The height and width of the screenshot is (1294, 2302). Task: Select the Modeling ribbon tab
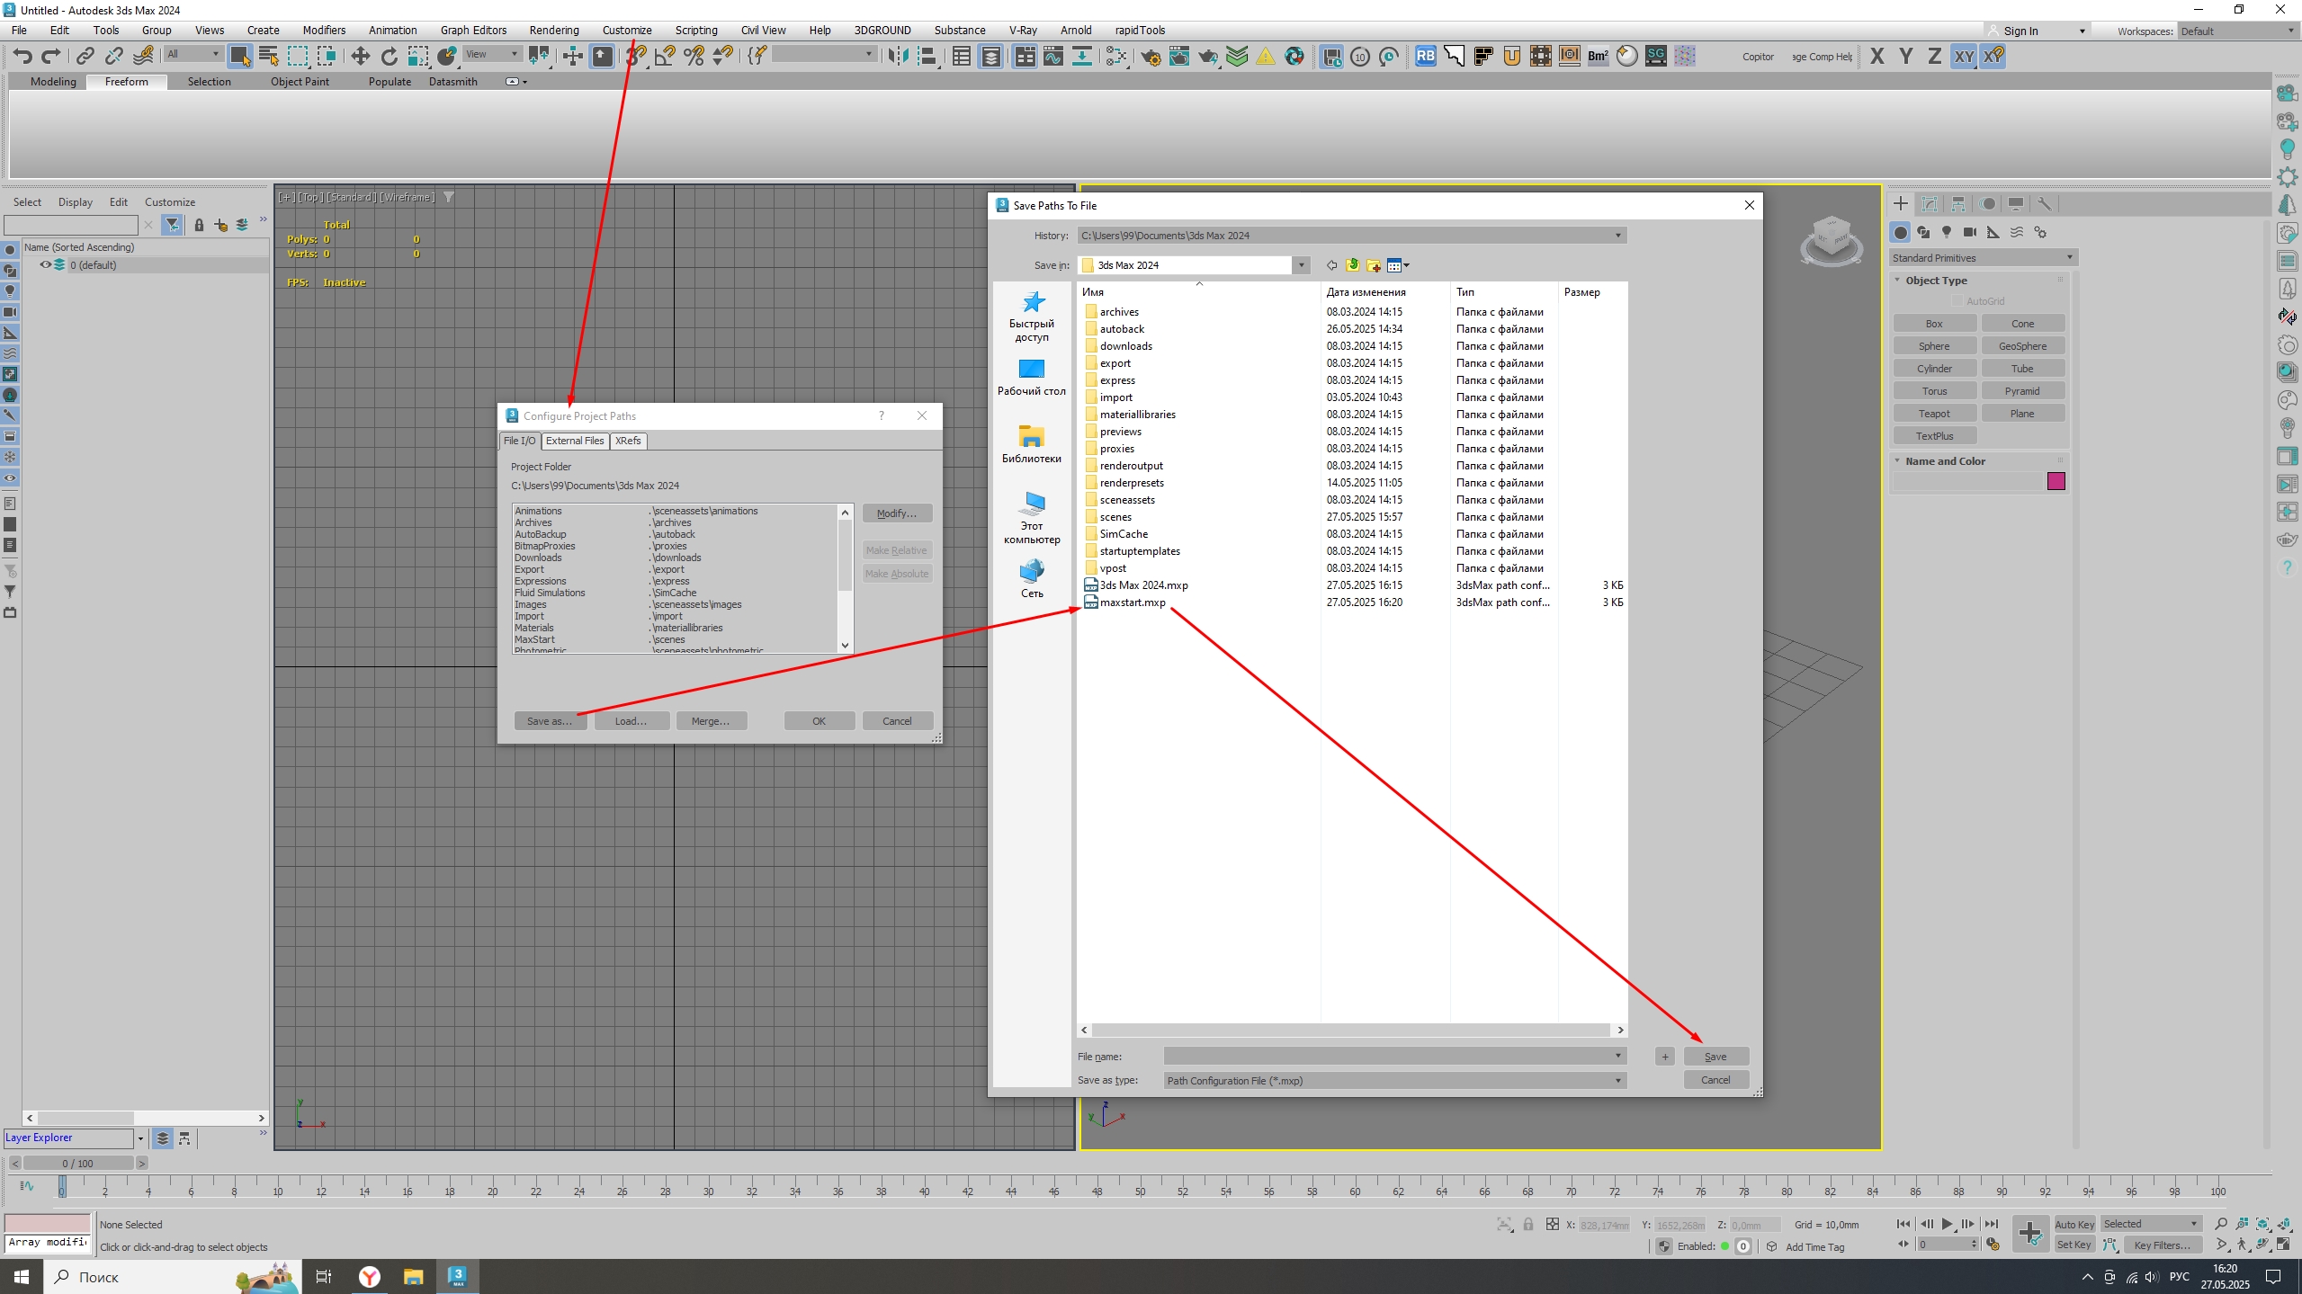(53, 82)
